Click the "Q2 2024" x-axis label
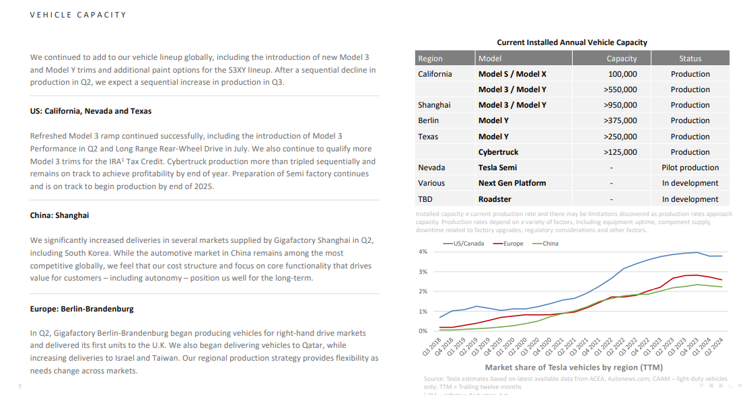This screenshot has height=395, width=749. pos(713,347)
